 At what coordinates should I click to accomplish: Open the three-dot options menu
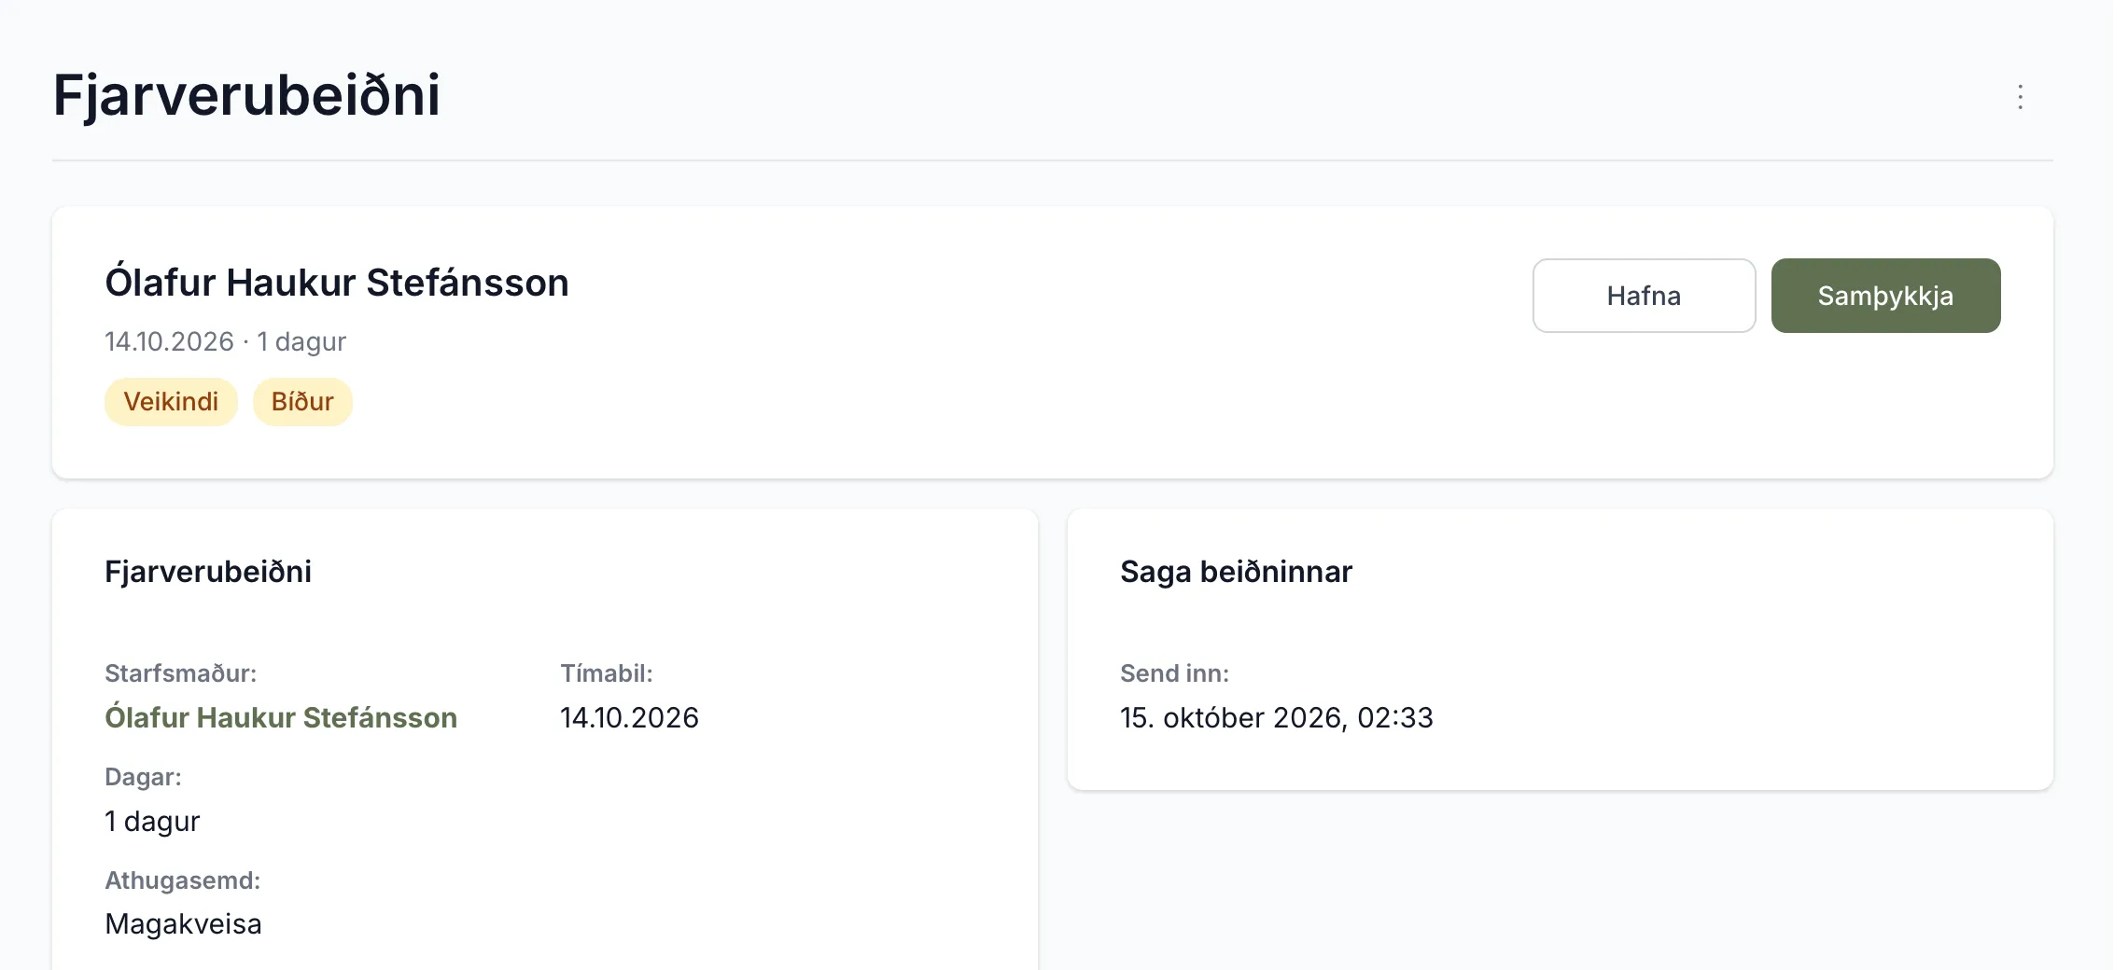pyautogui.click(x=2020, y=97)
